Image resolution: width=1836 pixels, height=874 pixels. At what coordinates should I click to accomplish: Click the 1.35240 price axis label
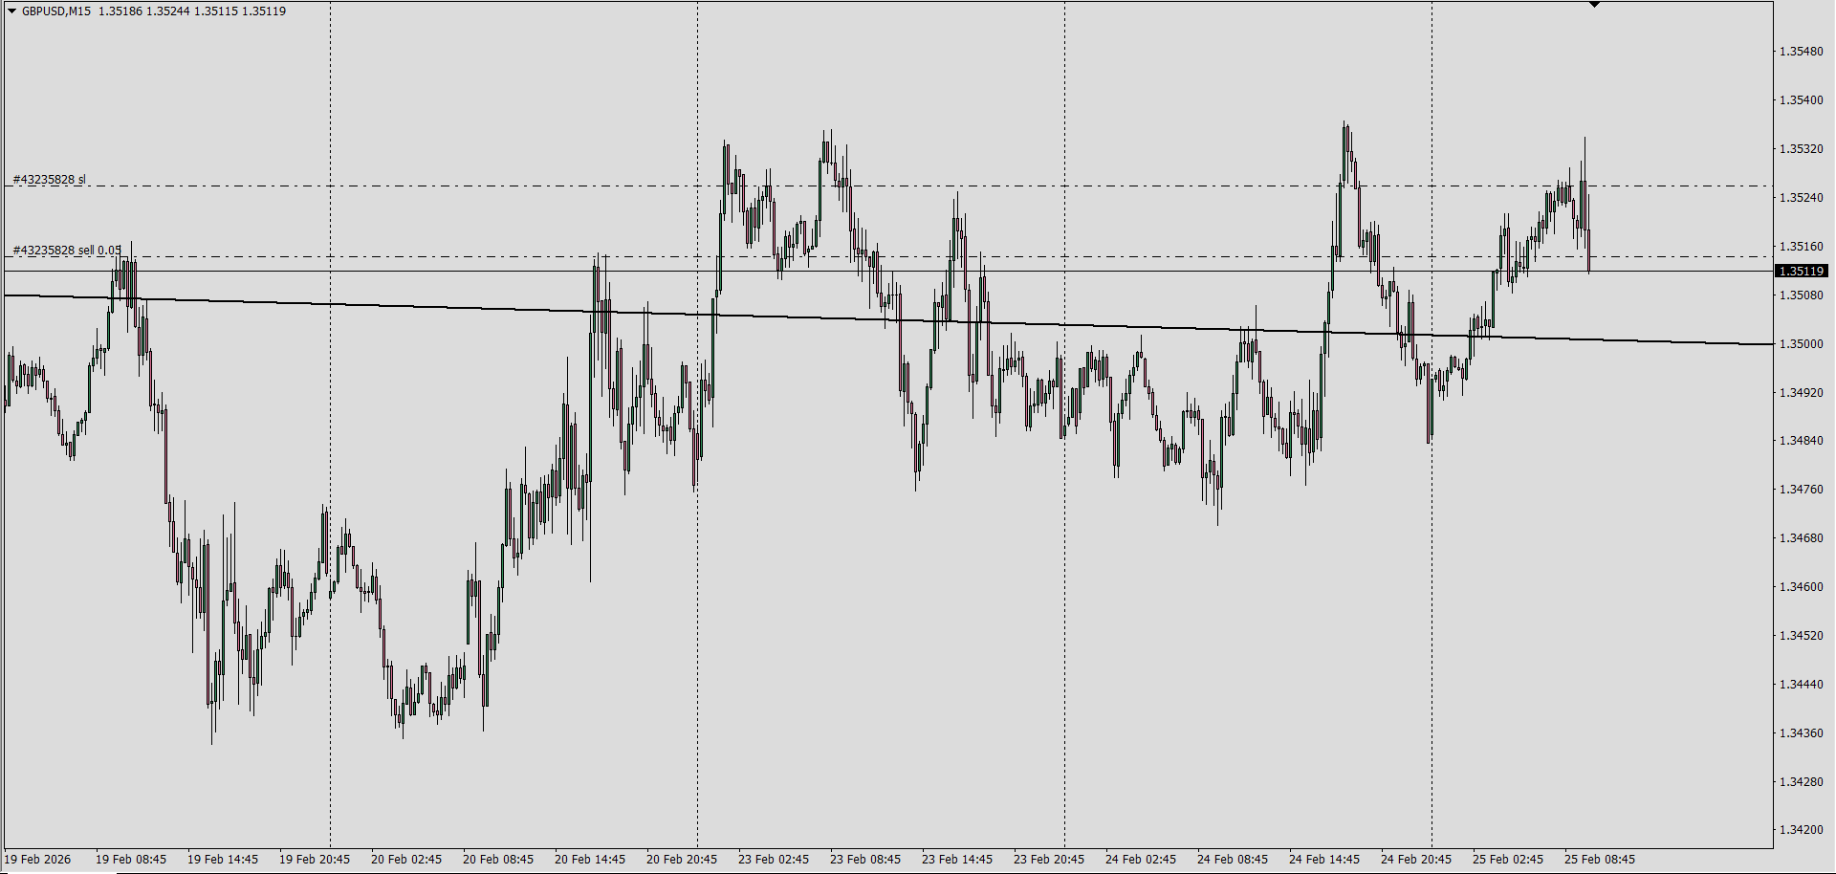pyautogui.click(x=1801, y=198)
